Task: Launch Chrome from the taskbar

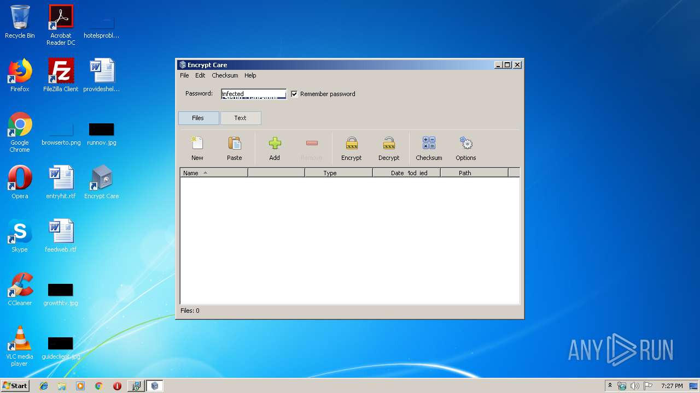Action: pyautogui.click(x=98, y=386)
